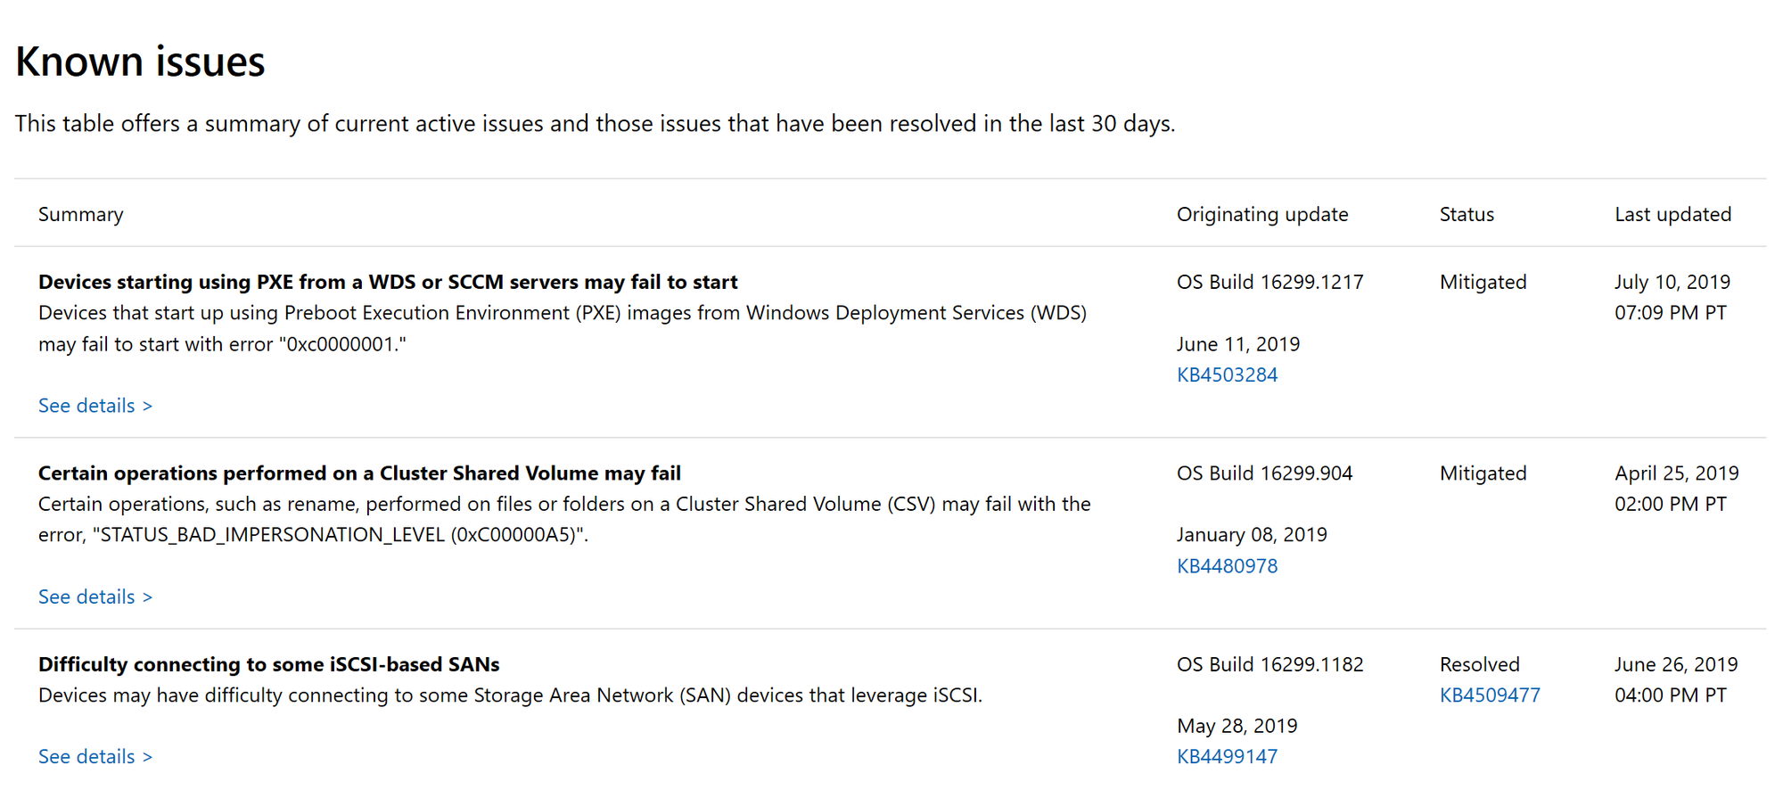Screen dimensions: 1783x798
Task: Sort by the Originating update column header
Action: click(x=1262, y=214)
